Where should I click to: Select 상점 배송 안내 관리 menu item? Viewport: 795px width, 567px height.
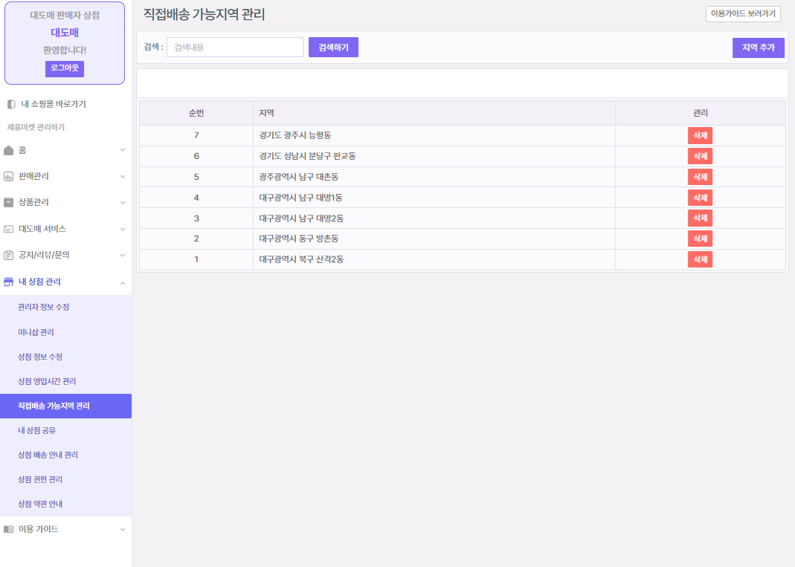[x=48, y=455]
